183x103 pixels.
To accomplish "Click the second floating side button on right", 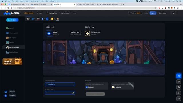I will [x=179, y=82].
